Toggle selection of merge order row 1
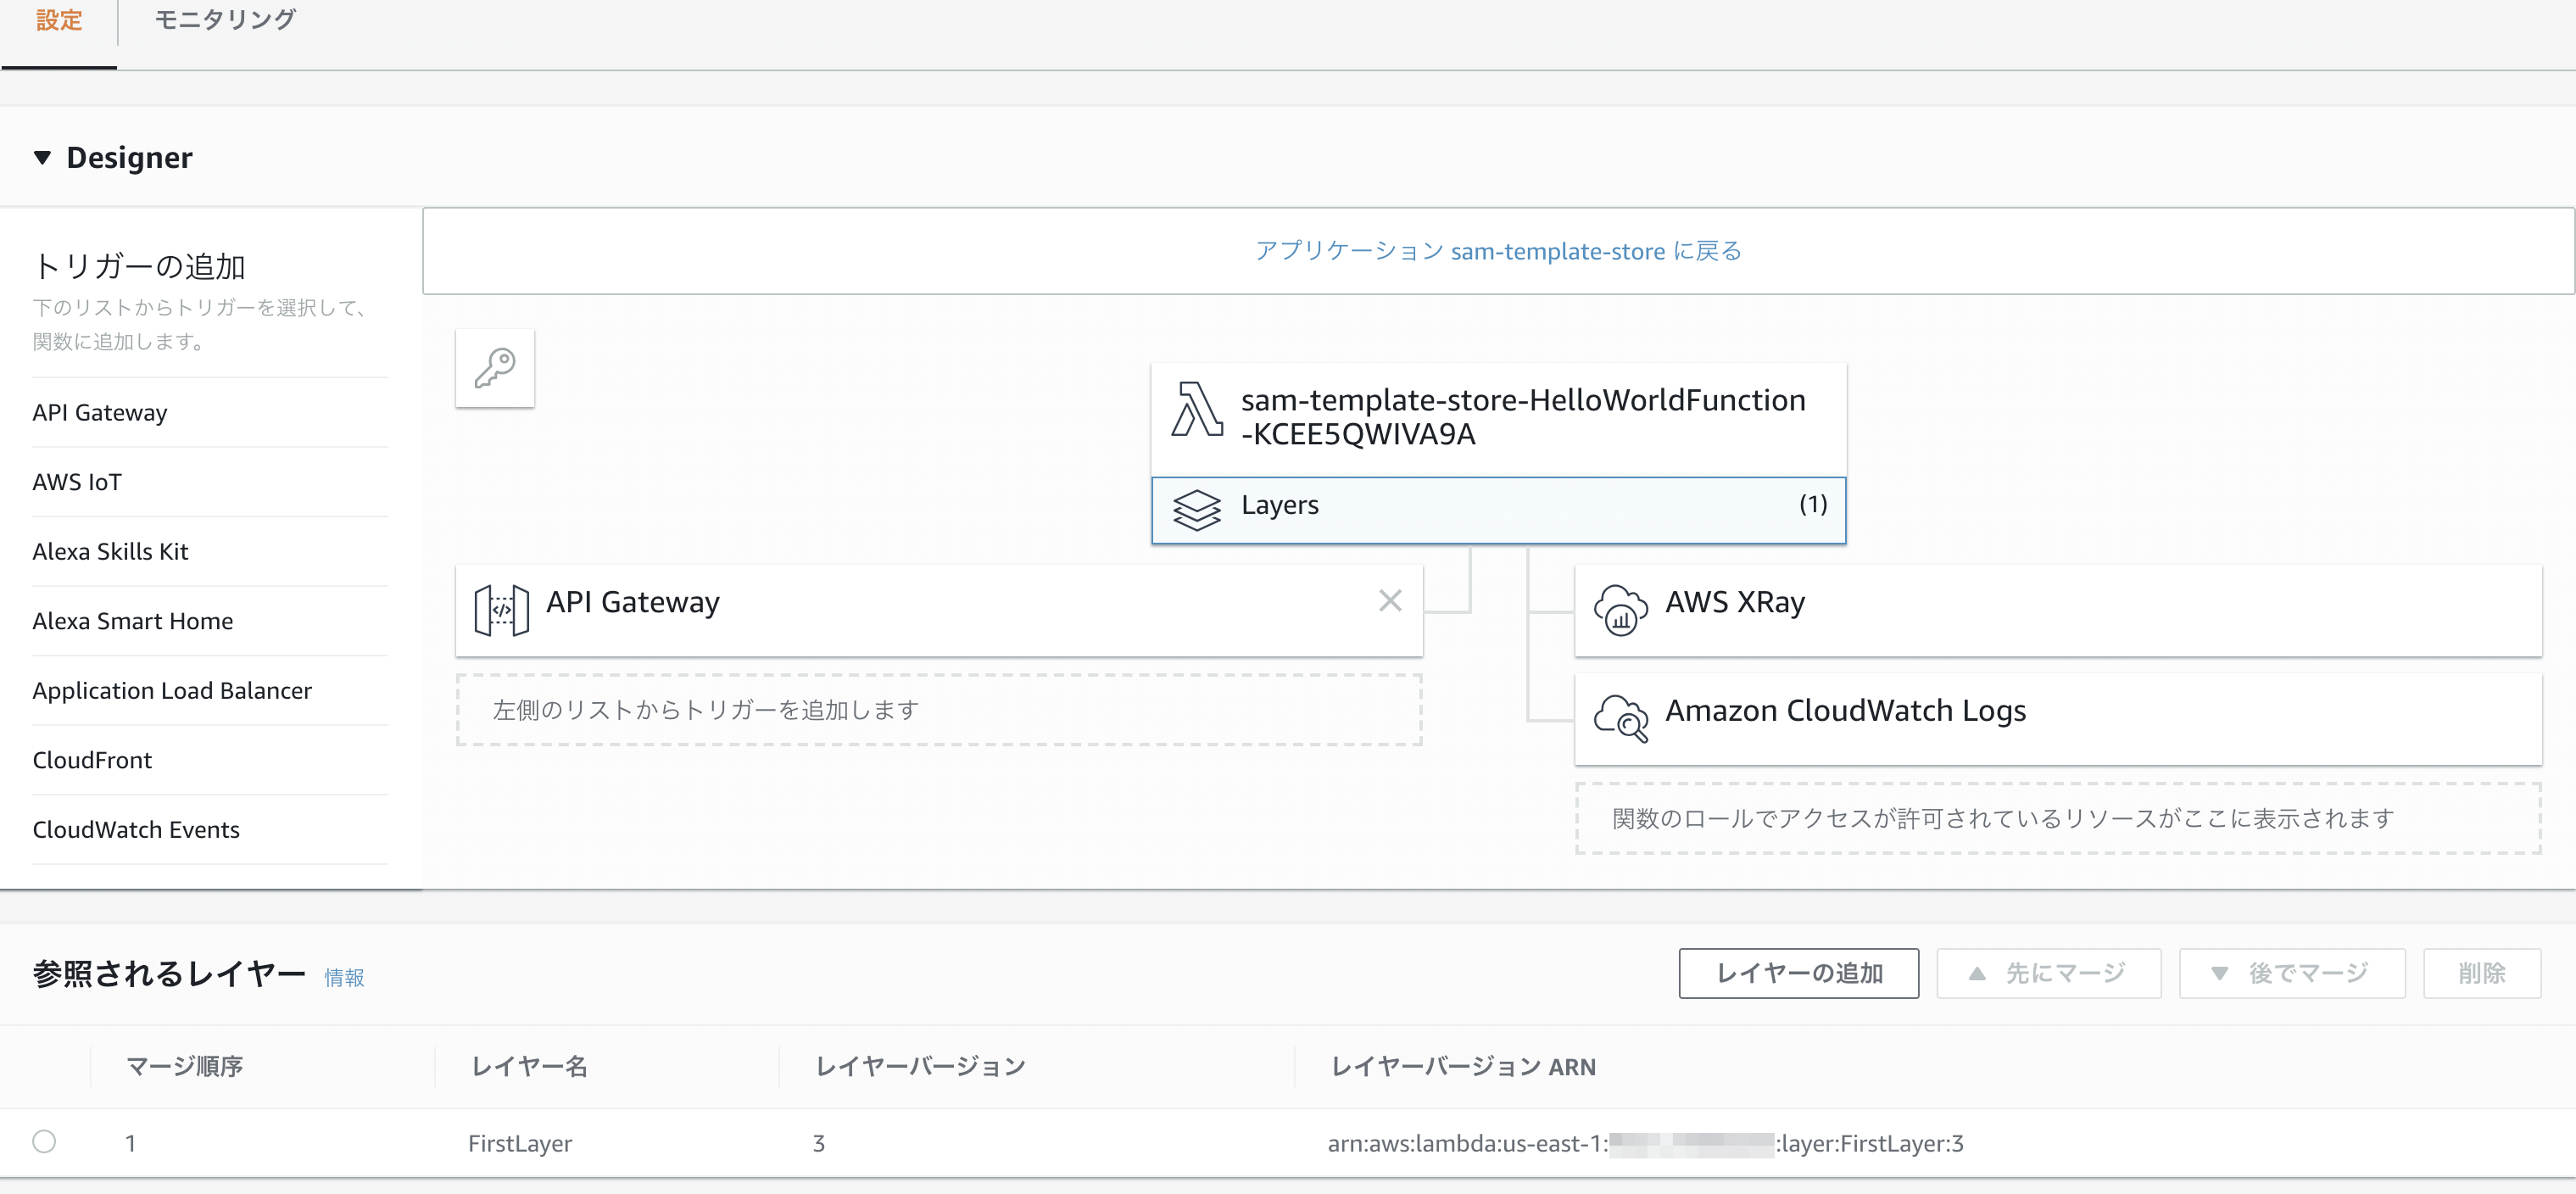 (x=42, y=1143)
